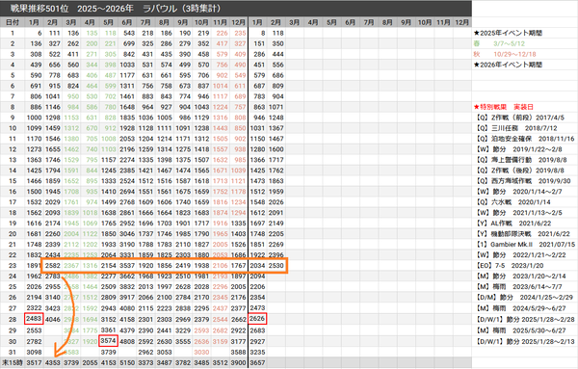Click cell 4080 in day 27 row
Image resolution: width=578 pixels, height=369 pixels.
pyautogui.click(x=127, y=308)
